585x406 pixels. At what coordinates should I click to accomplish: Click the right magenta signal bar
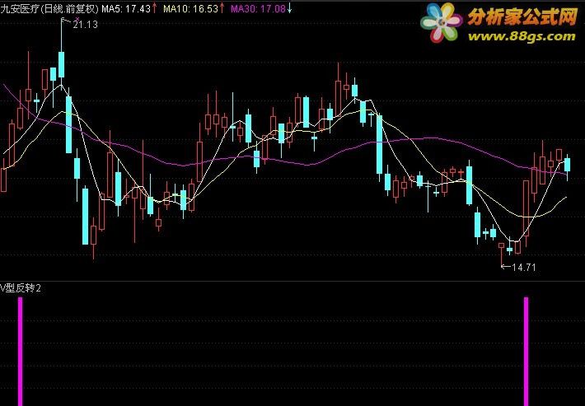click(x=526, y=351)
